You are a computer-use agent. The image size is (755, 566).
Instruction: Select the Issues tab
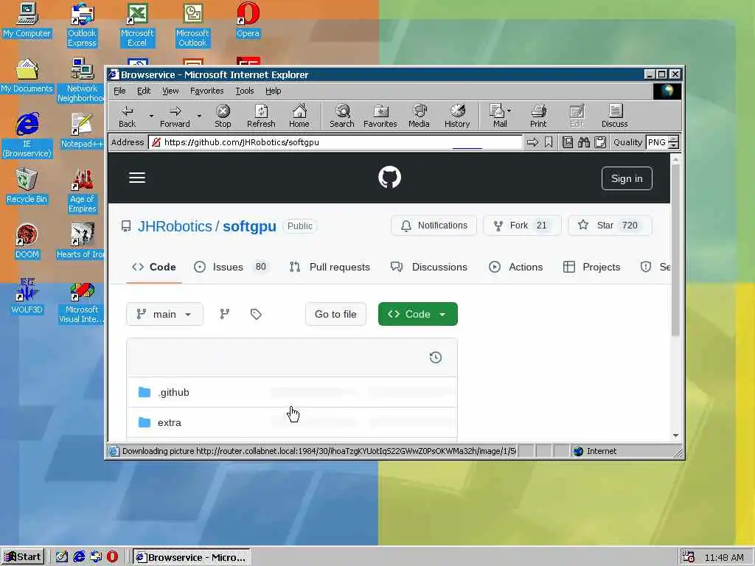pos(230,267)
